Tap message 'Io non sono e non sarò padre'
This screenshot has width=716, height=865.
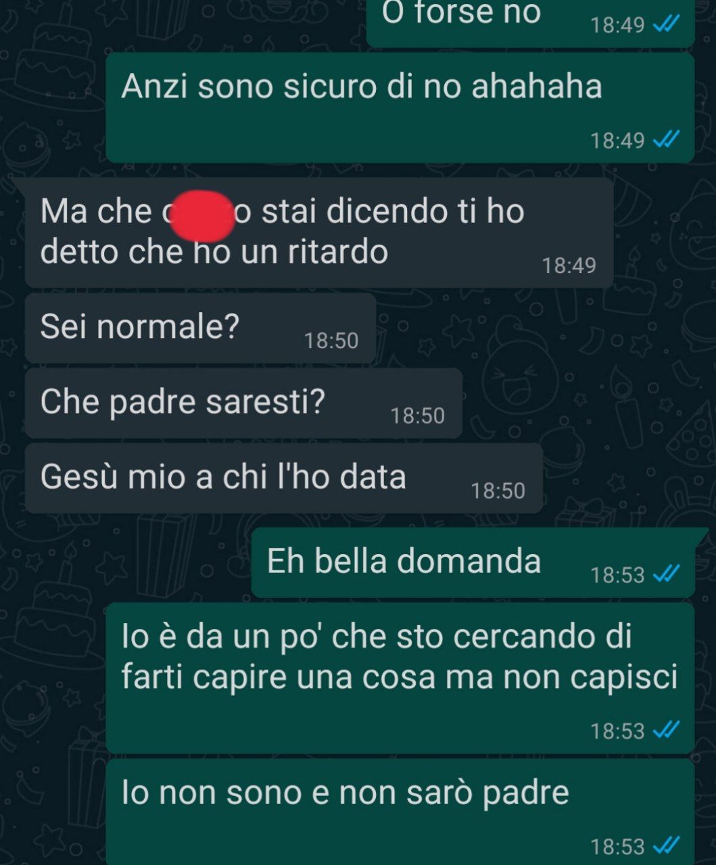pyautogui.click(x=400, y=812)
